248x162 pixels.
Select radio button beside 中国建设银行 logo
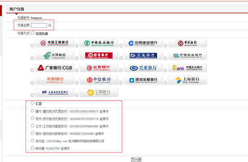point(121,46)
